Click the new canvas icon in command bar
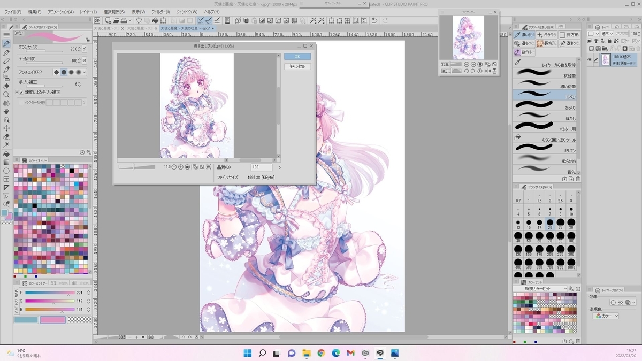The image size is (642, 361). [109, 20]
